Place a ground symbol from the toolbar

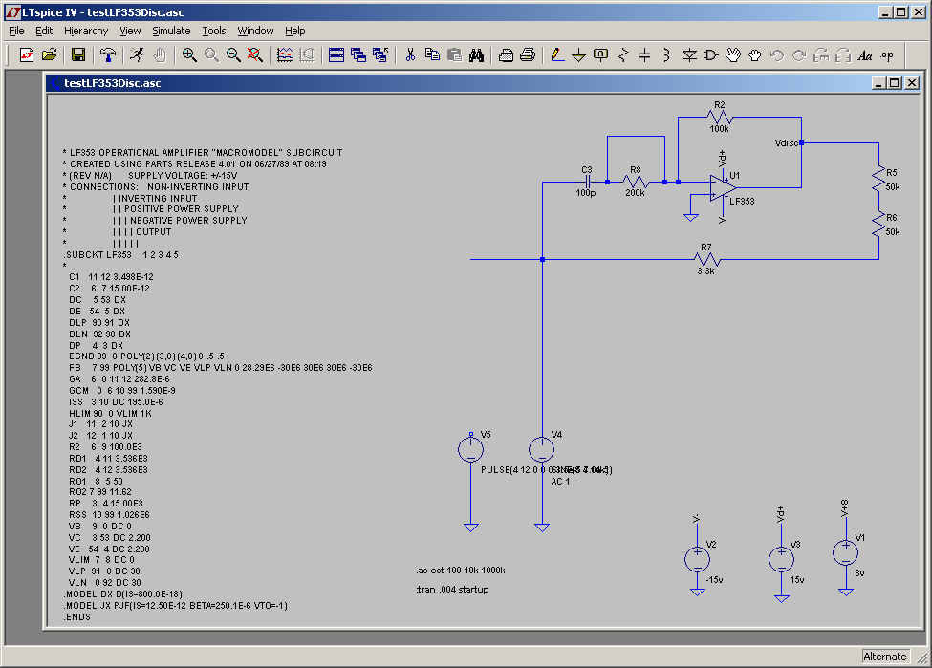coord(578,55)
